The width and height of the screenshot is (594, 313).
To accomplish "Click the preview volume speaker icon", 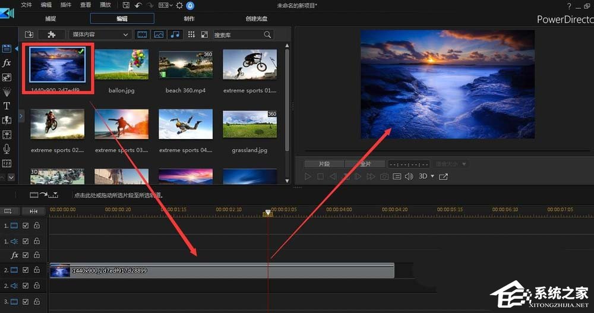I will click(409, 176).
